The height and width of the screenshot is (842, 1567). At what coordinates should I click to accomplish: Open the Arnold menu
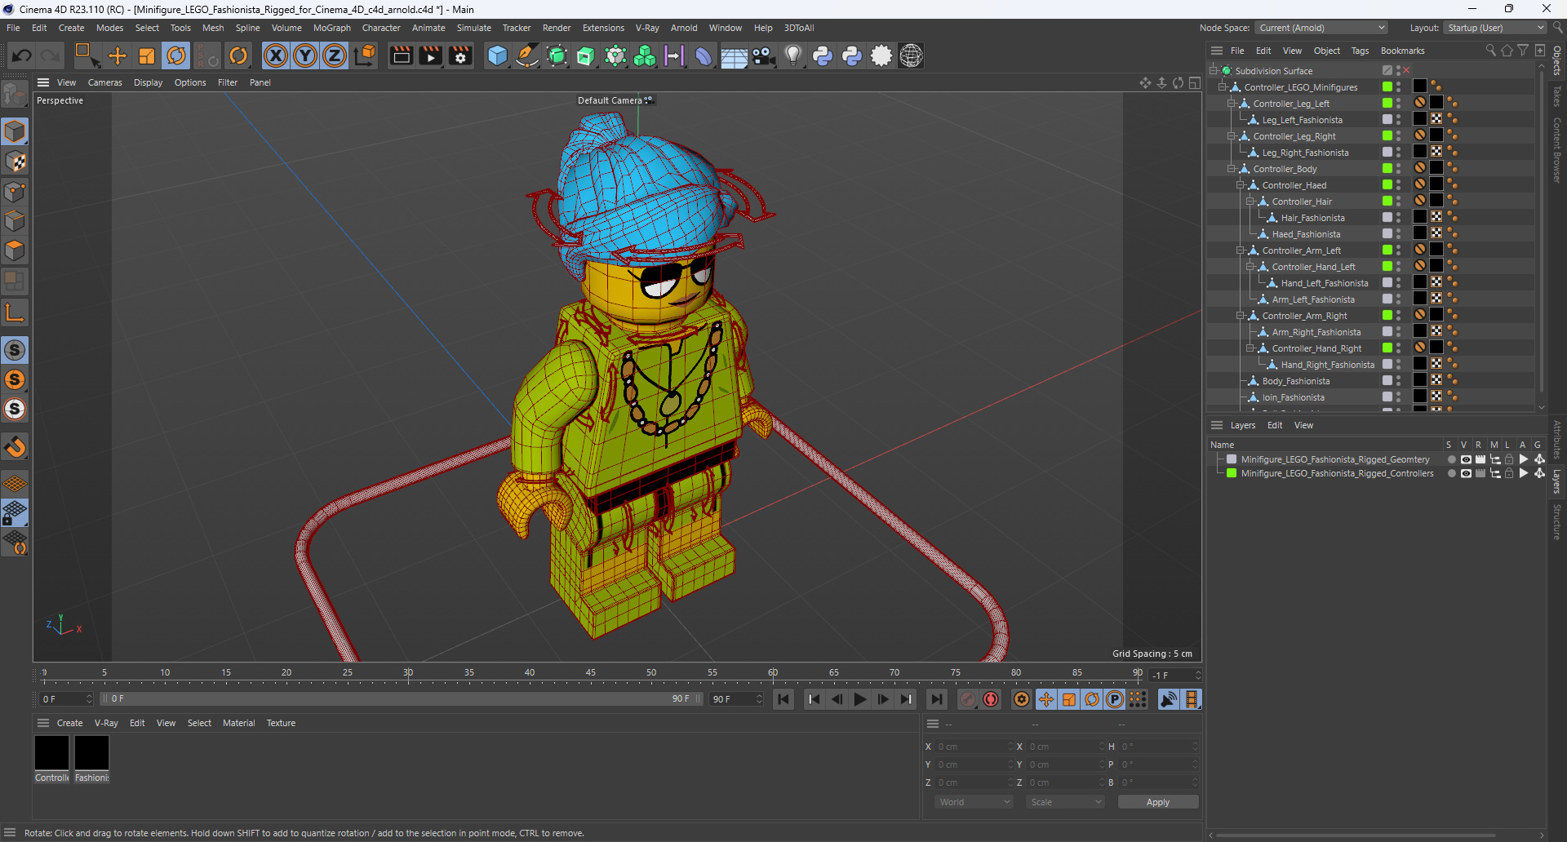684,28
